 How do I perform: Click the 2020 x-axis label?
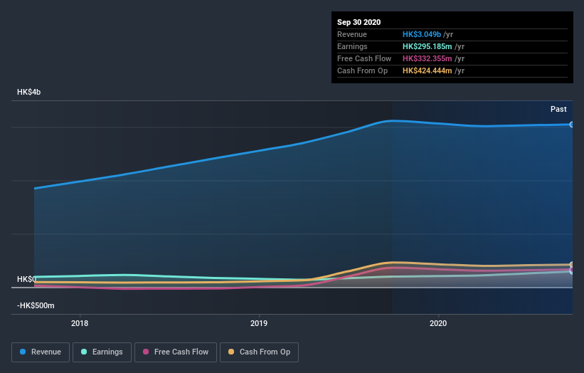(438, 323)
